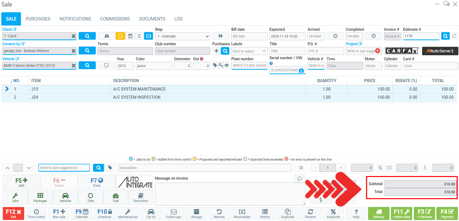The width and height of the screenshot is (459, 221).
Task: Open the Fuel shortcut
Action: pyautogui.click(x=116, y=197)
